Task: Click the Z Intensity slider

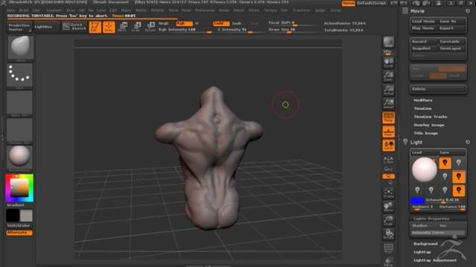Action: [239, 30]
